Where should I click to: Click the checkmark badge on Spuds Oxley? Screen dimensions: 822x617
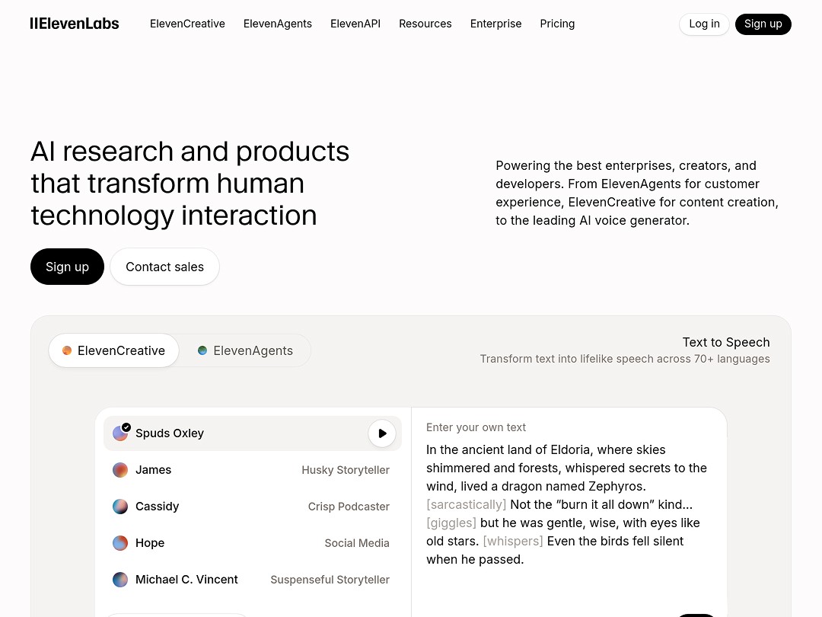coord(126,427)
